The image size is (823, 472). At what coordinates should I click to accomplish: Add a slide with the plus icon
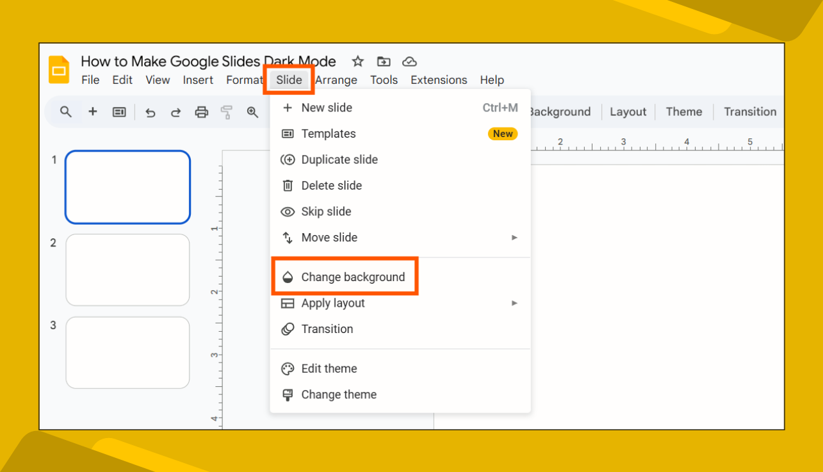(92, 111)
